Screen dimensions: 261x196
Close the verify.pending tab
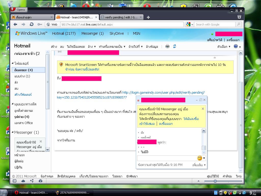141,17
